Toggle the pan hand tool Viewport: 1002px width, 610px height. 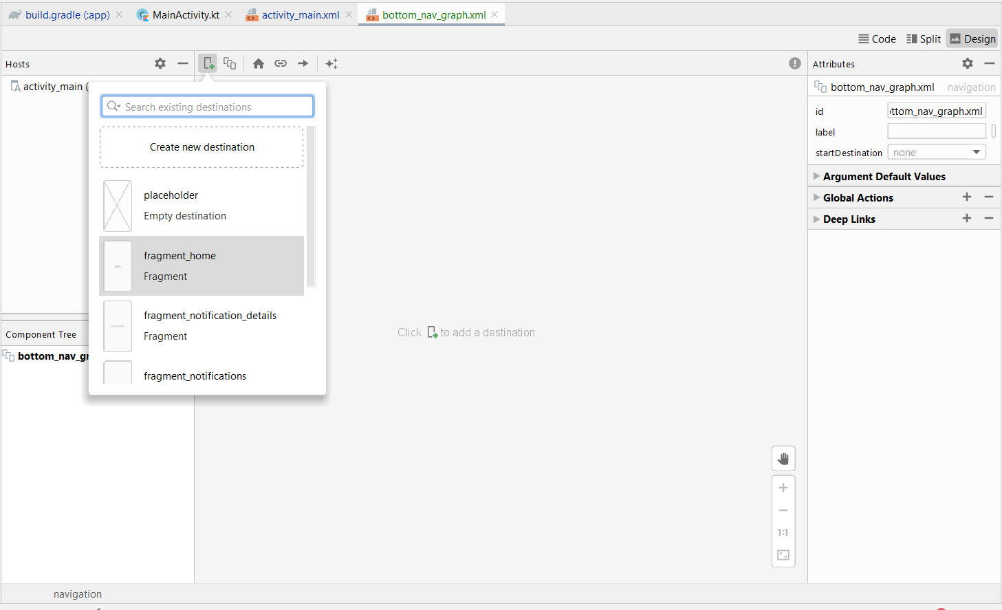783,459
